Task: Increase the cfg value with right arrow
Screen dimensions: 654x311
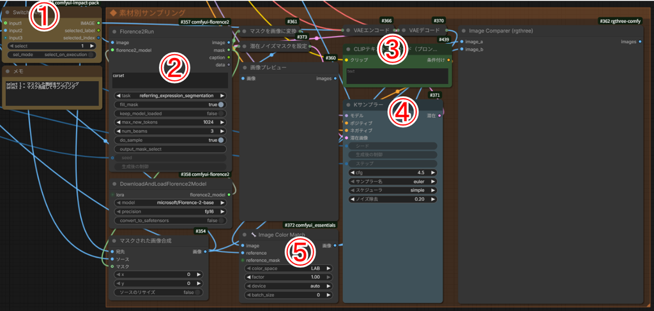Action: (x=434, y=172)
